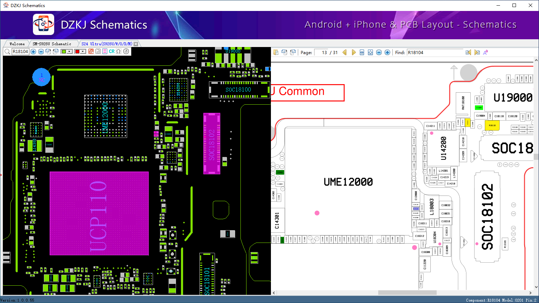Click the blue '1 NC' pin marker
The width and height of the screenshot is (539, 303).
coord(41,77)
